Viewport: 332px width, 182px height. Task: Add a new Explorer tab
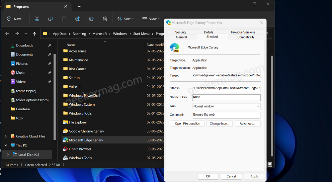click(x=79, y=7)
